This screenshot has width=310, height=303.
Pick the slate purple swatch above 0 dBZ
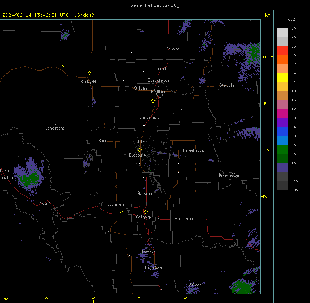(283, 168)
